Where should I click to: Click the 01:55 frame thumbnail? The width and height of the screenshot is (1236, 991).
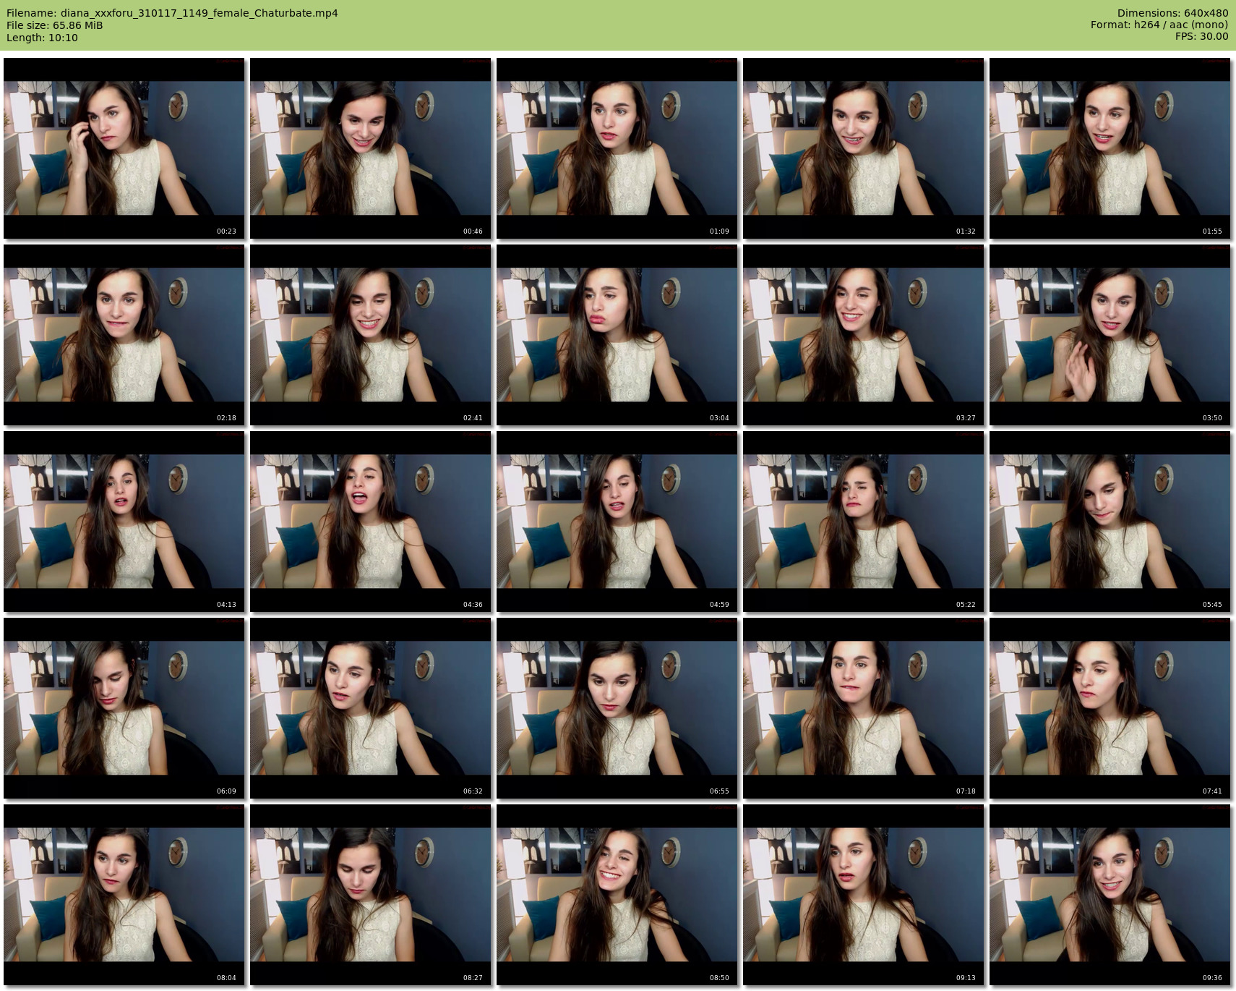point(1110,148)
